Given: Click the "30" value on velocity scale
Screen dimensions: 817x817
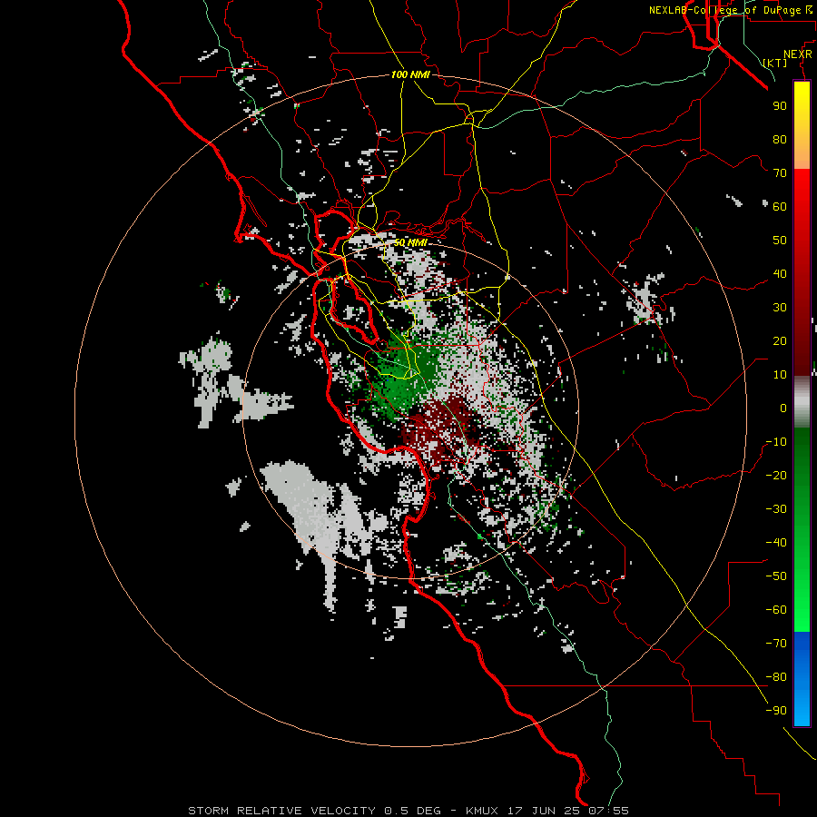Looking at the screenshot, I should (780, 308).
